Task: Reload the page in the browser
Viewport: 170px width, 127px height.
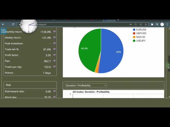Action: click(13, 24)
